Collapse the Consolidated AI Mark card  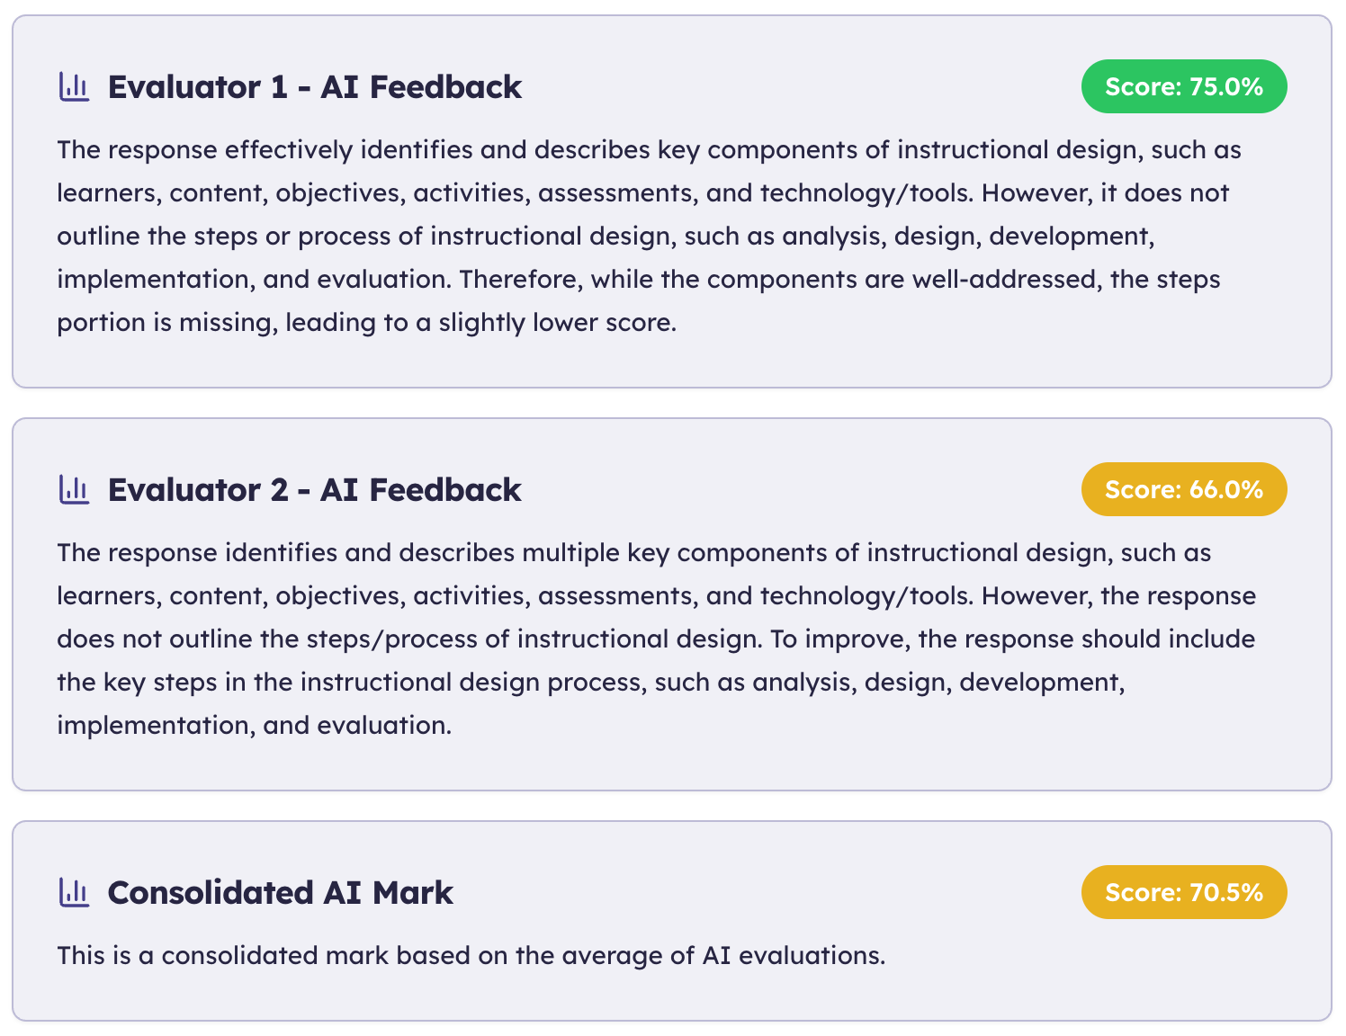(279, 892)
